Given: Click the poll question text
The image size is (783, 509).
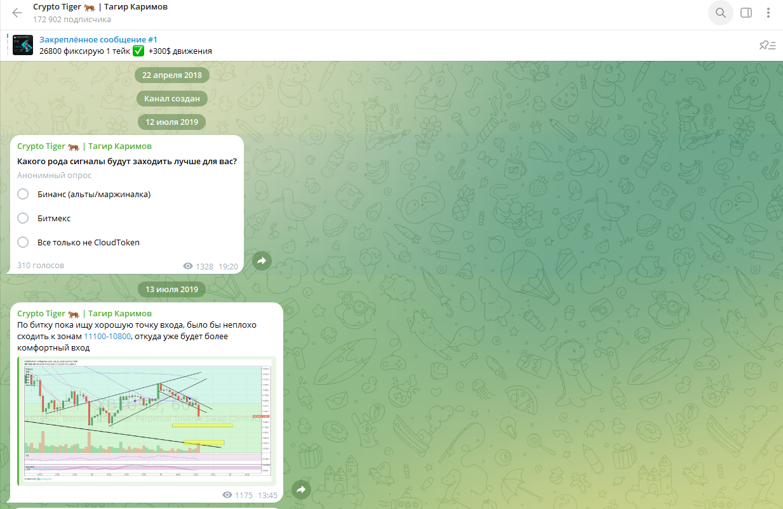Looking at the screenshot, I should [127, 161].
